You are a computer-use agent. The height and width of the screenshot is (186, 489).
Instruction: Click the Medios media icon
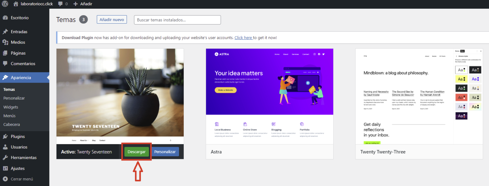coord(5,42)
